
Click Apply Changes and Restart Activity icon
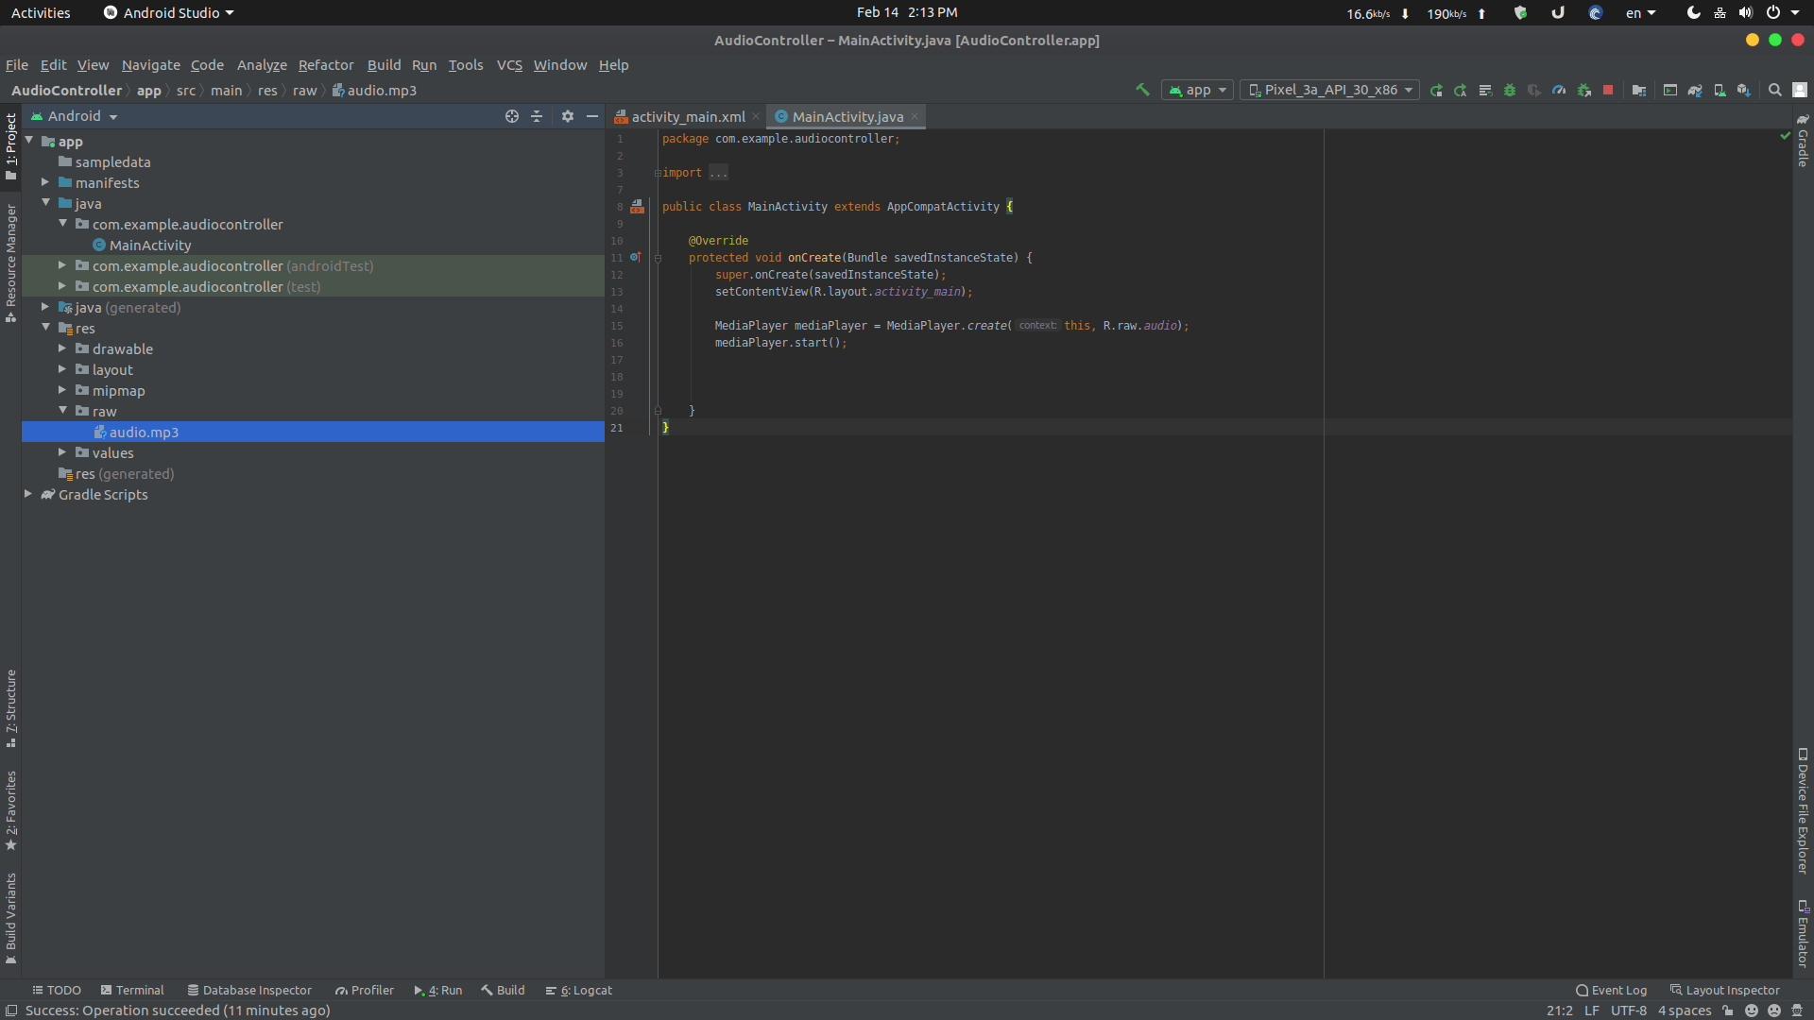1461,90
